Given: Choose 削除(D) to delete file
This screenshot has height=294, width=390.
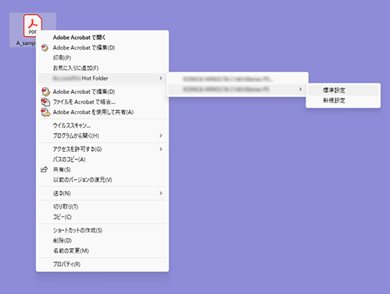Looking at the screenshot, I should click(x=103, y=241).
